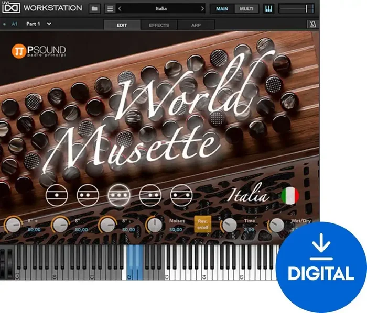This screenshot has height=313, width=367.
Task: Click the Italian flag icon
Action: pyautogui.click(x=290, y=196)
